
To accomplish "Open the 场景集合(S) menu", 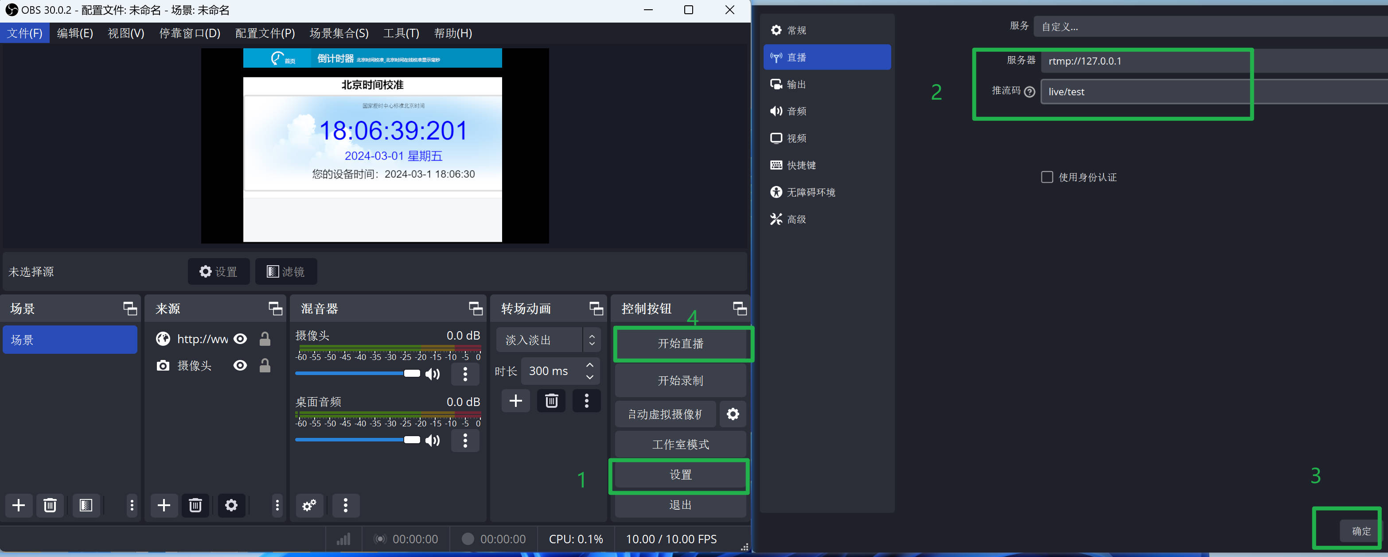I will tap(339, 33).
